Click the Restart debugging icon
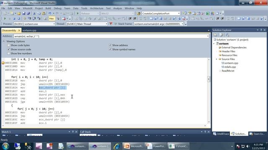This screenshot has width=268, height=150. [19, 18]
